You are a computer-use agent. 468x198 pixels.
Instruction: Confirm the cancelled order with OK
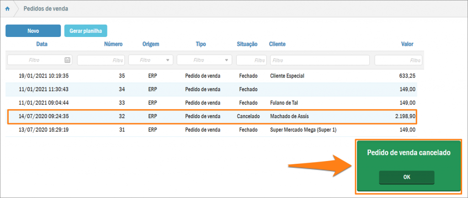pos(406,177)
